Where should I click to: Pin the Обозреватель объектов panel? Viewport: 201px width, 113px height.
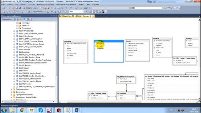pos(54,16)
